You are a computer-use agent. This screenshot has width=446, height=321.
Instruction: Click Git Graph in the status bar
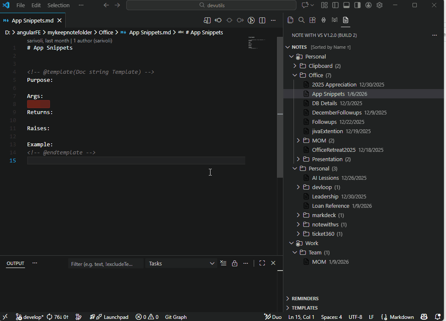point(176,317)
